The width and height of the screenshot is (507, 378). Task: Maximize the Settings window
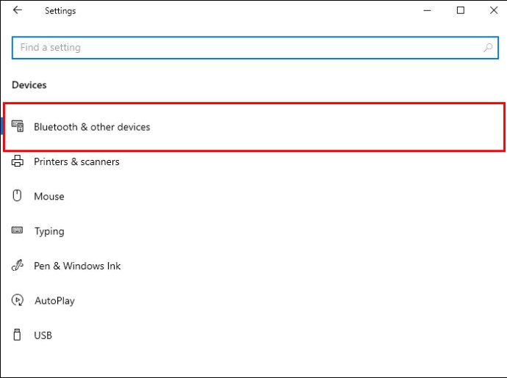(461, 10)
